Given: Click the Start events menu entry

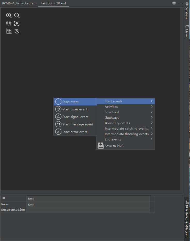Looking at the screenshot, I should tap(126, 101).
